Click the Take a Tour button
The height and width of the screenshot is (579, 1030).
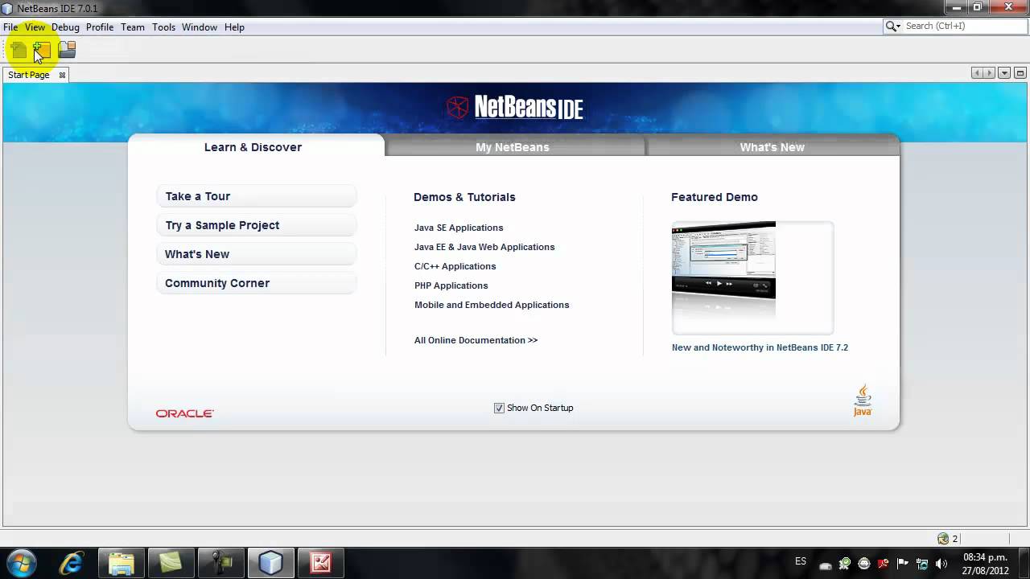(256, 196)
